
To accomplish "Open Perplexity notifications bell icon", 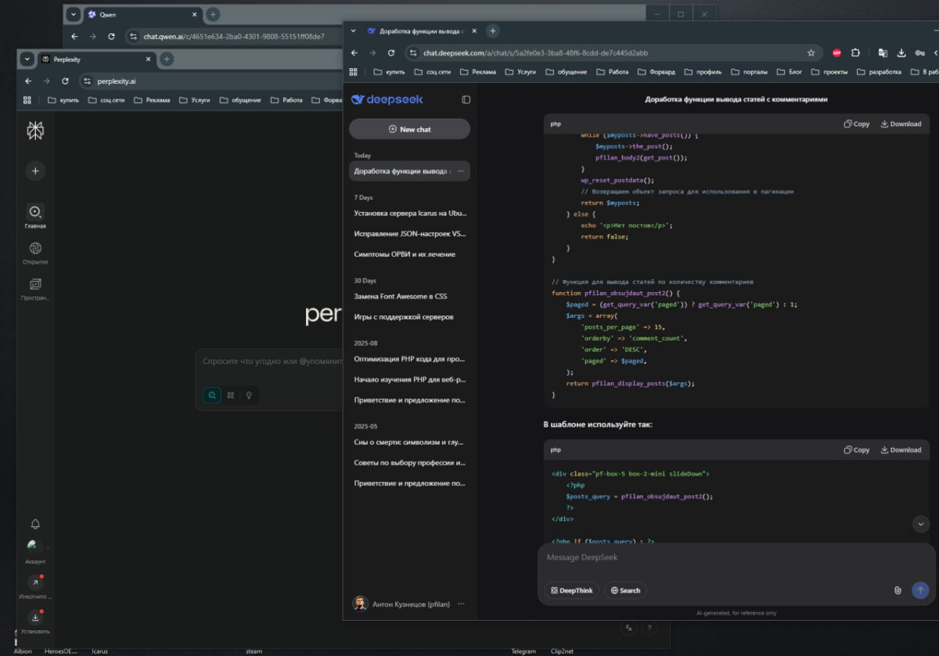I will pyautogui.click(x=35, y=524).
